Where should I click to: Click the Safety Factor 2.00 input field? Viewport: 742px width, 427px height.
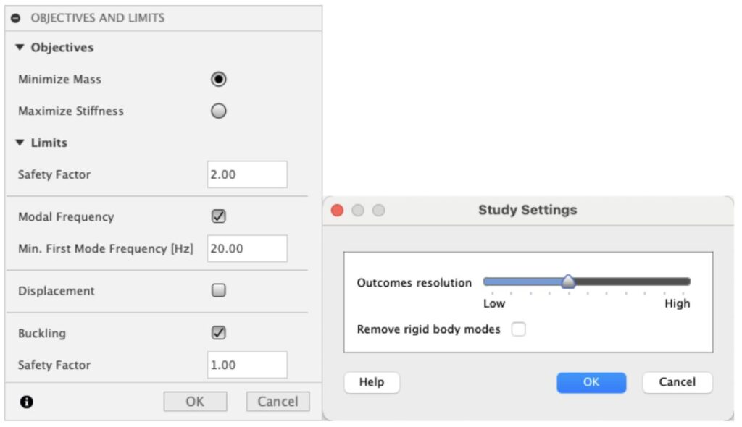coord(246,174)
